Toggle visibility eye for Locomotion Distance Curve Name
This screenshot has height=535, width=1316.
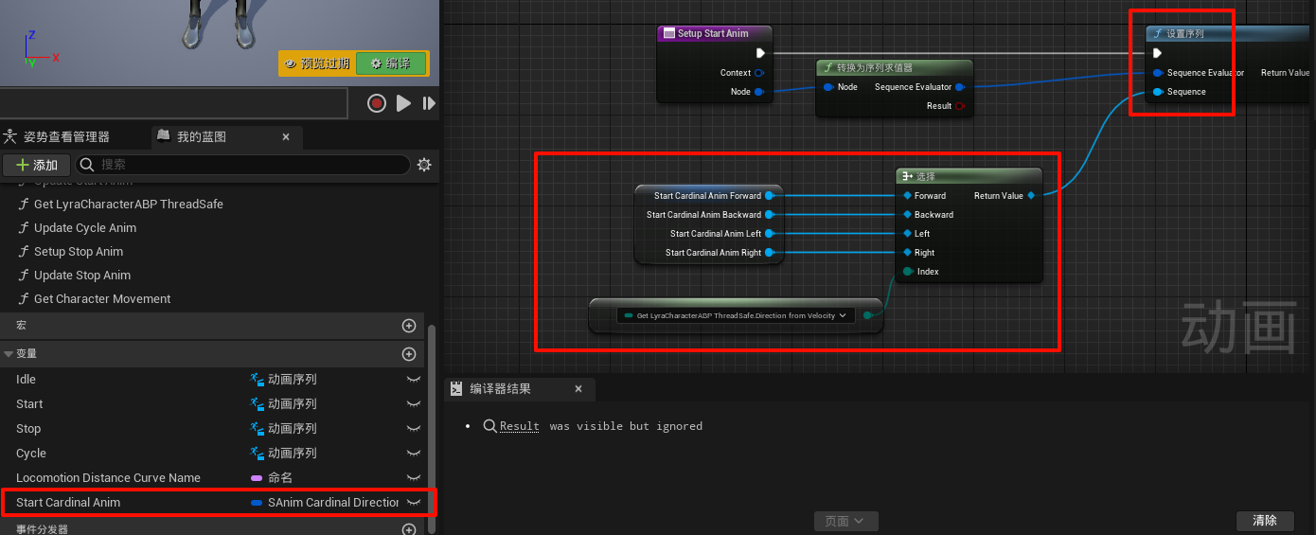pyautogui.click(x=414, y=478)
